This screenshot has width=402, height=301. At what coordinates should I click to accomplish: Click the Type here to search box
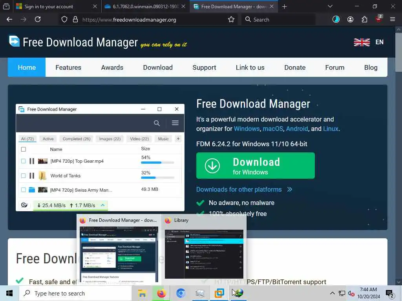[75, 293]
